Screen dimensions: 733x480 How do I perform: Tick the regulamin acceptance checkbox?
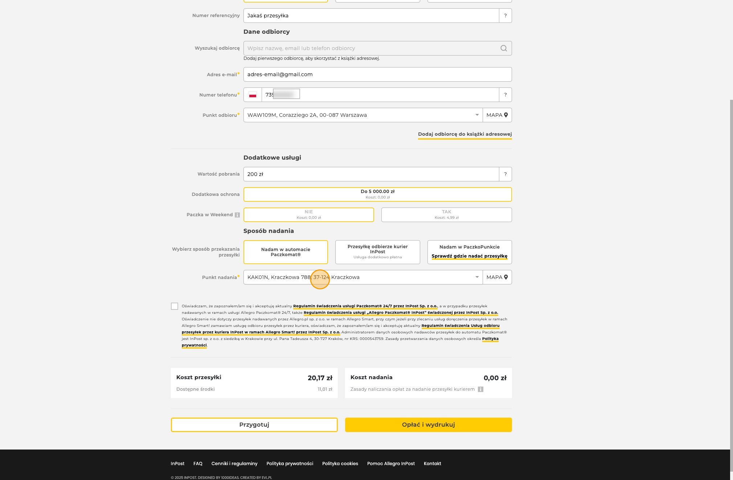click(175, 306)
